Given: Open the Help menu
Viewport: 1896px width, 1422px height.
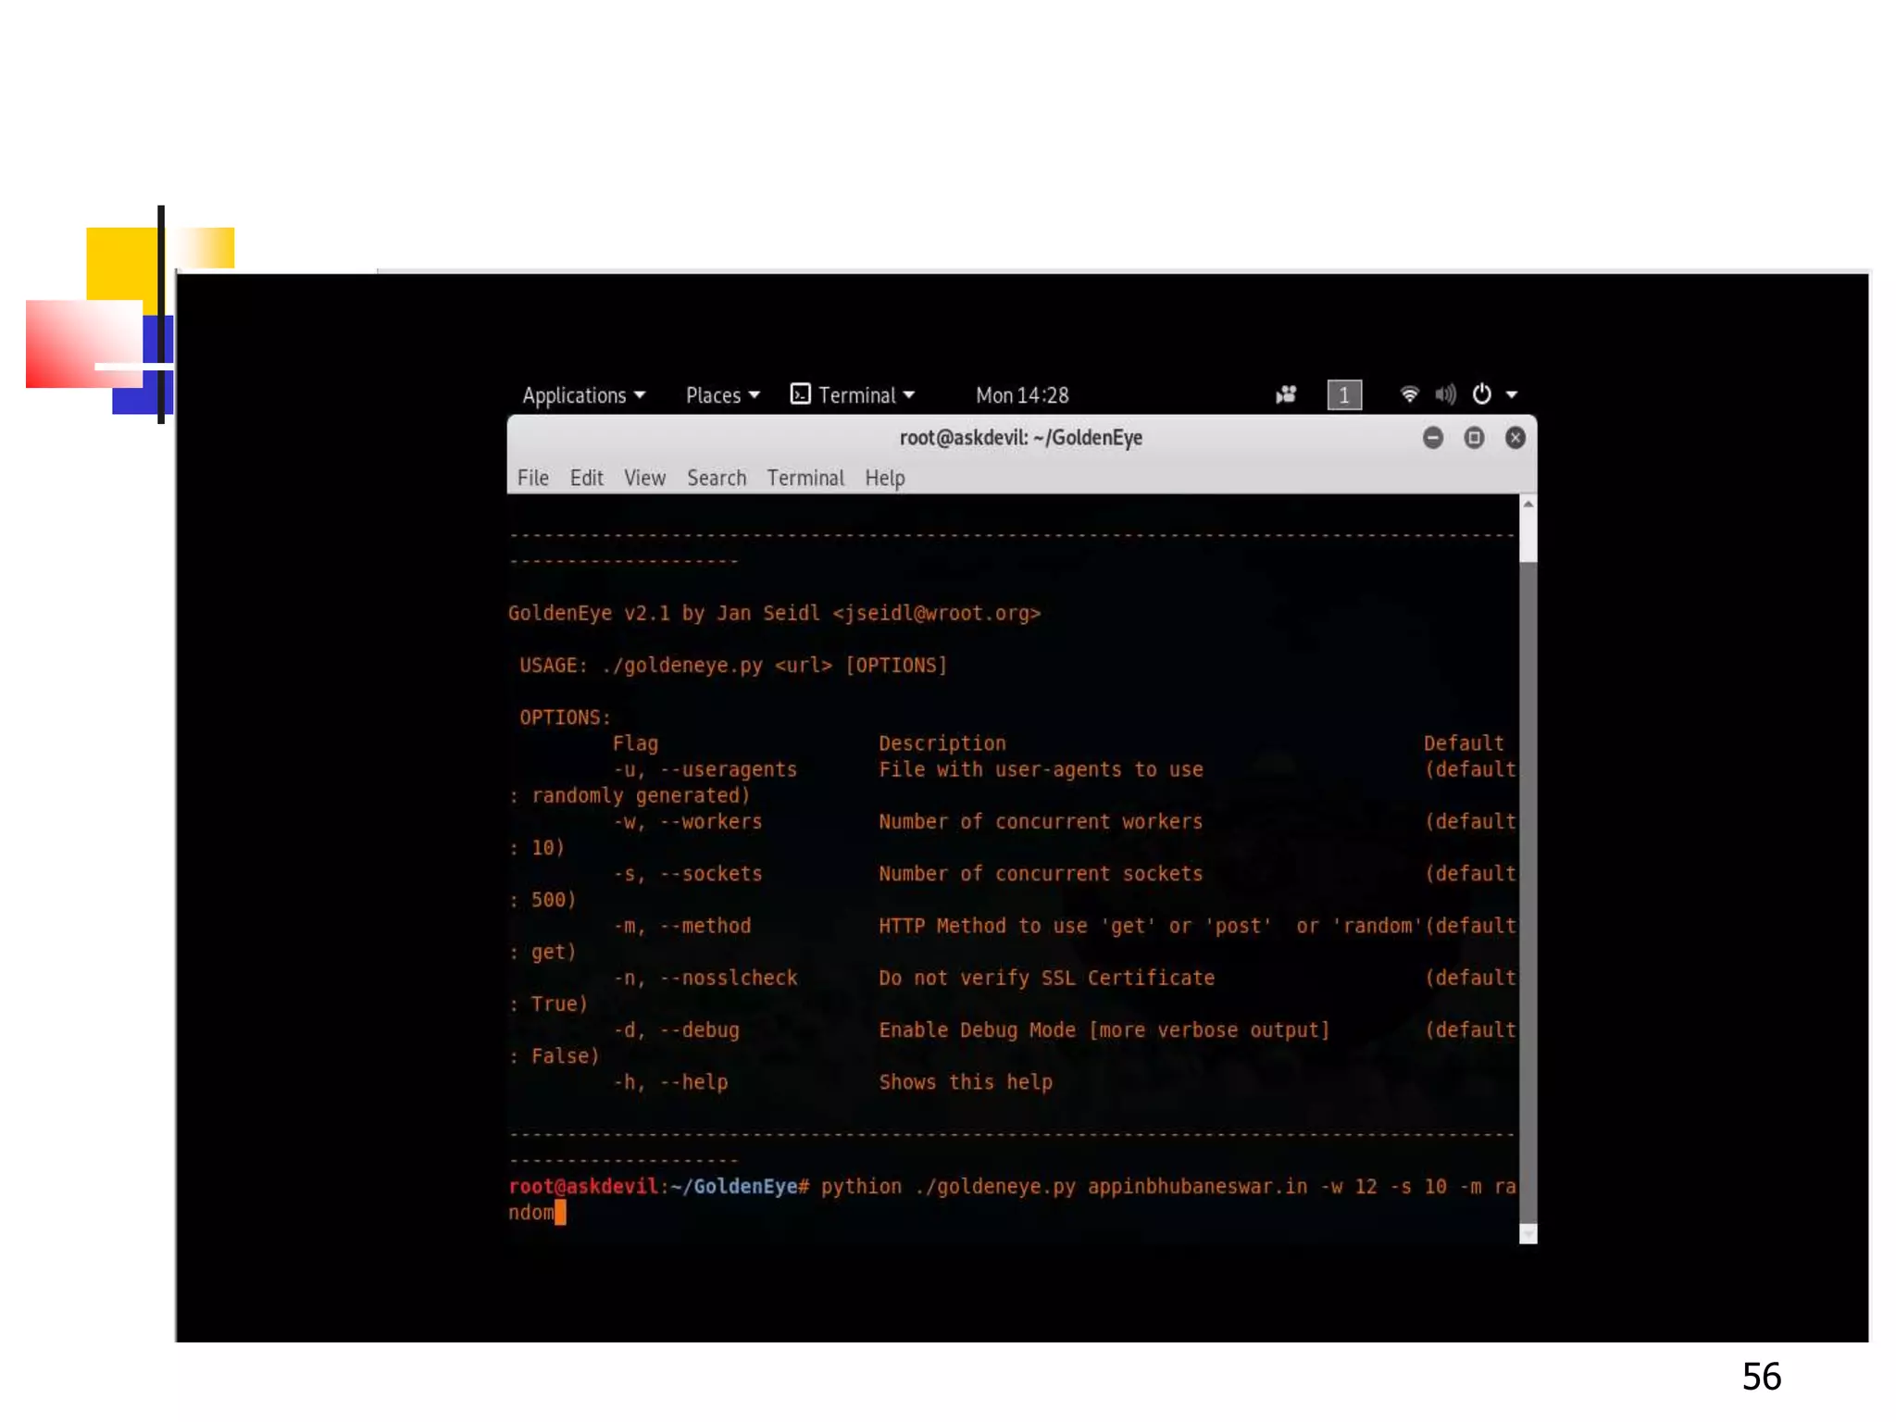Looking at the screenshot, I should (x=884, y=478).
